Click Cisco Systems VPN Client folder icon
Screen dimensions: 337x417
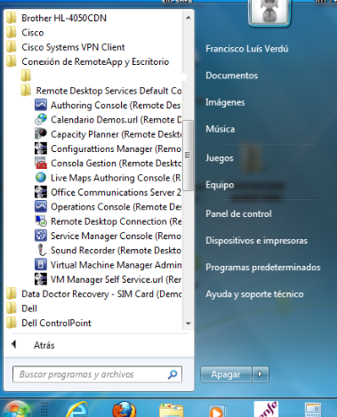coord(12,47)
